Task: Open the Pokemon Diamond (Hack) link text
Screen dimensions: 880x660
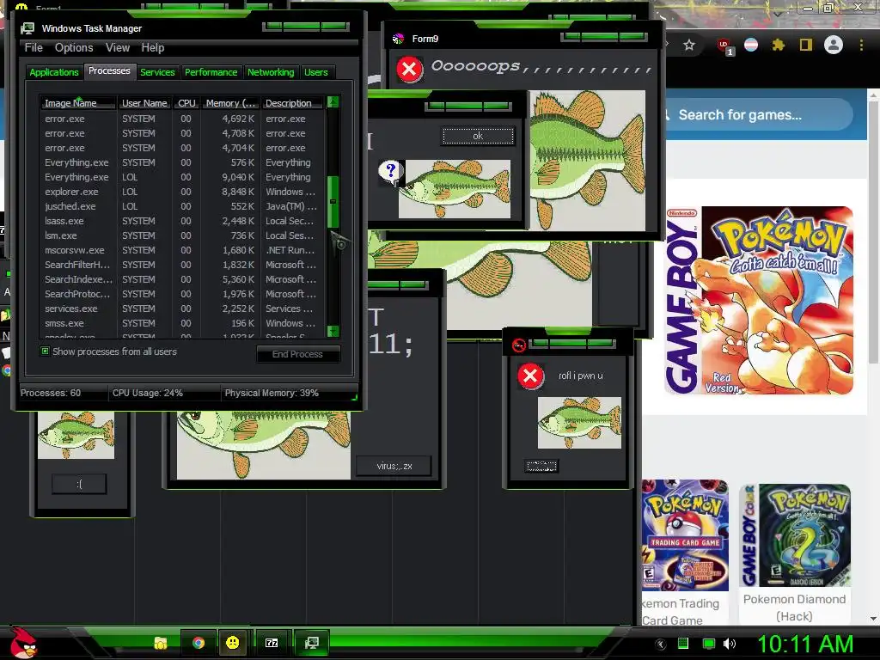Action: click(795, 608)
